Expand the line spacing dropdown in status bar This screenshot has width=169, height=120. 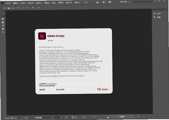(x=52, y=117)
